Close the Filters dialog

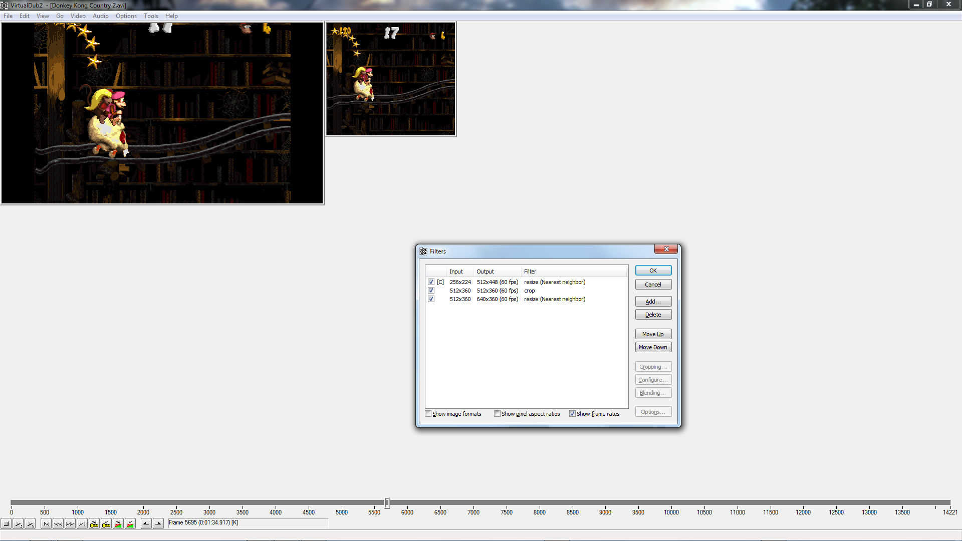click(x=666, y=249)
